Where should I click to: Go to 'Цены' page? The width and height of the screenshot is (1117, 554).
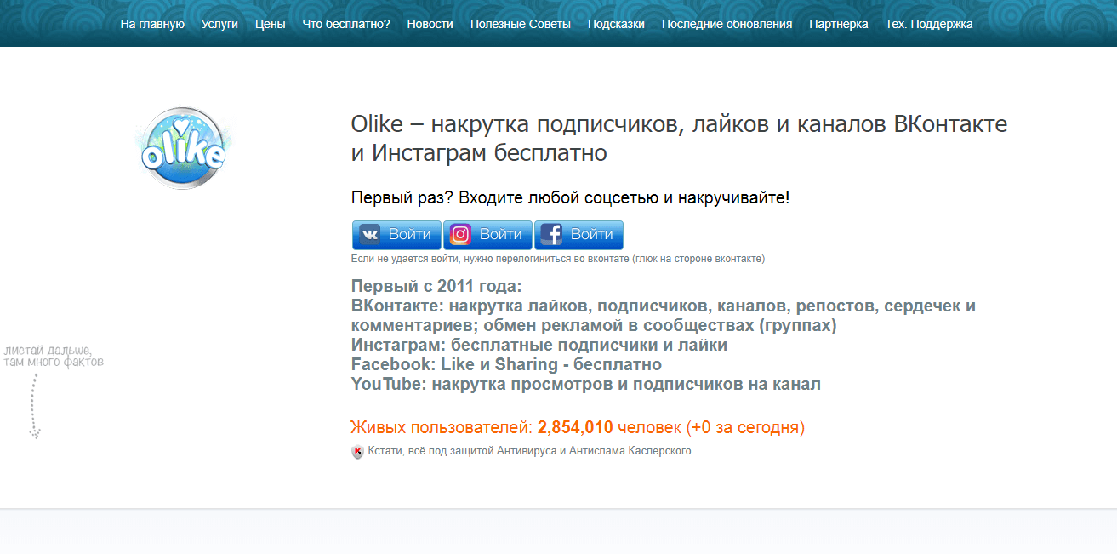coord(271,24)
